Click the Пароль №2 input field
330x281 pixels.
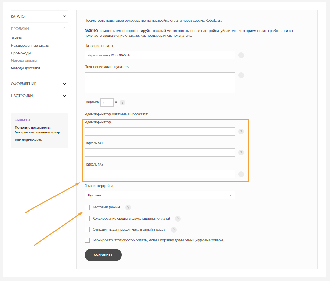click(x=160, y=174)
